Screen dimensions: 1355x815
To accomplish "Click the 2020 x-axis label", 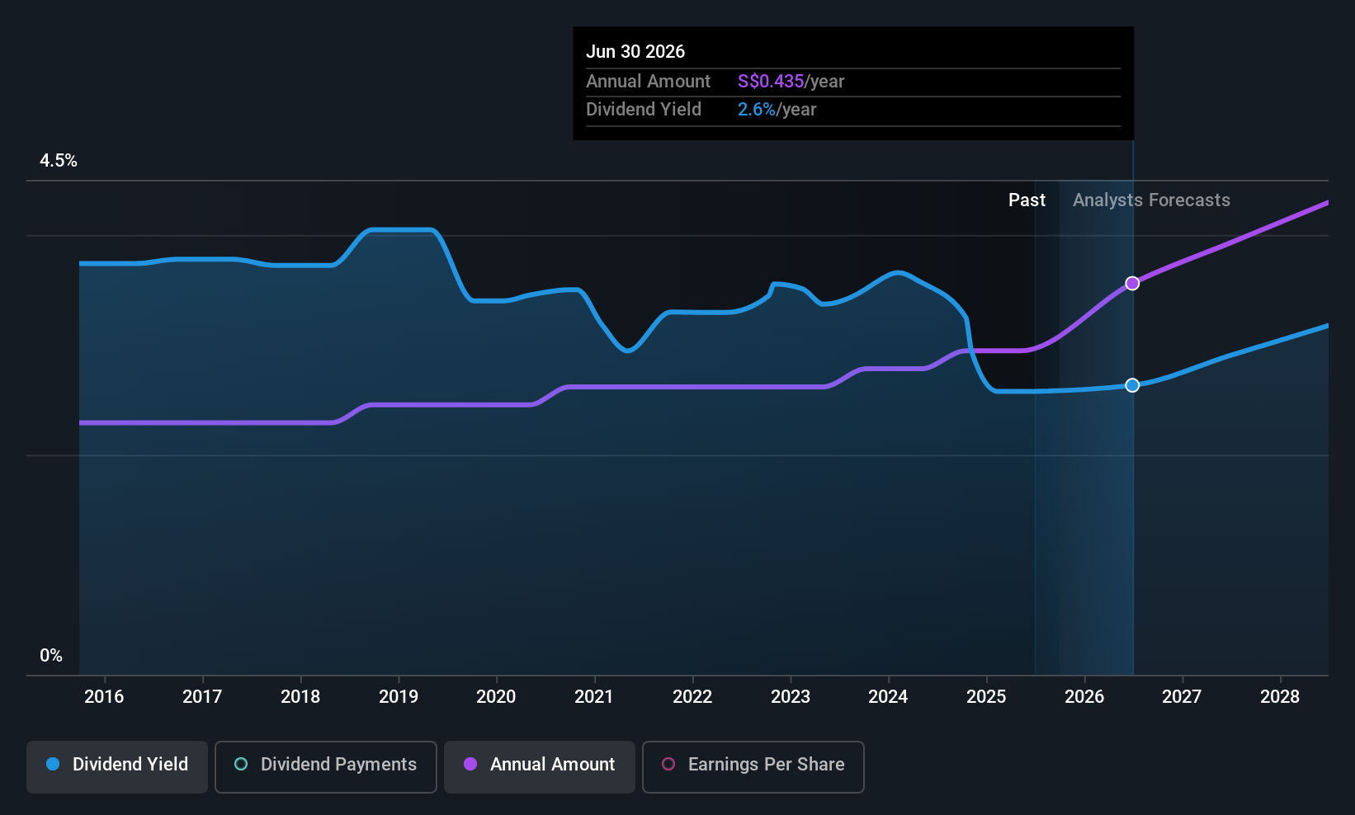I will point(496,696).
